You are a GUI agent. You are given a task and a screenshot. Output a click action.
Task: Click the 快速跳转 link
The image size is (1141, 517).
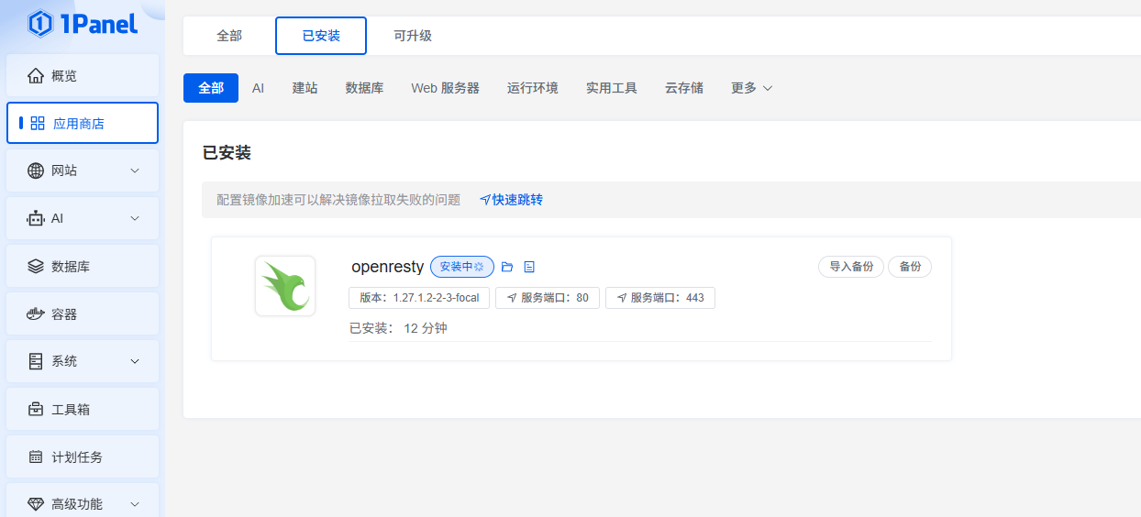(x=511, y=200)
